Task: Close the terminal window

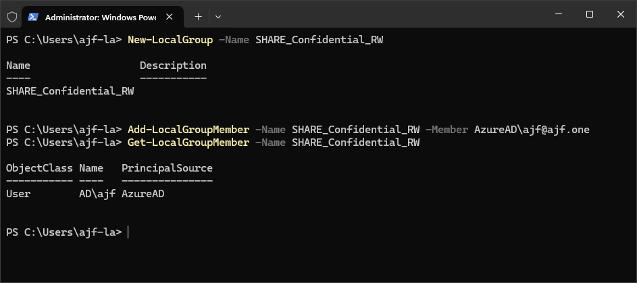Action: (620, 14)
